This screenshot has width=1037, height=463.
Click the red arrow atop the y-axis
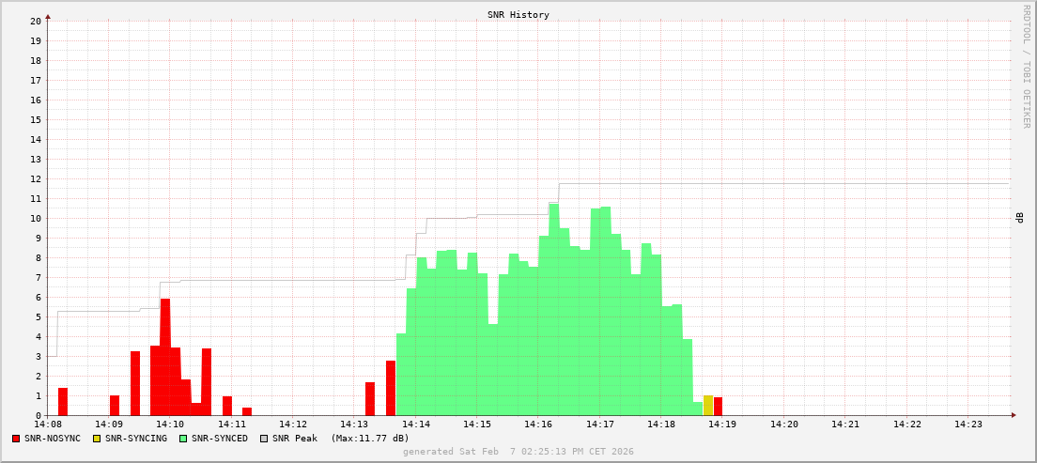[x=48, y=16]
